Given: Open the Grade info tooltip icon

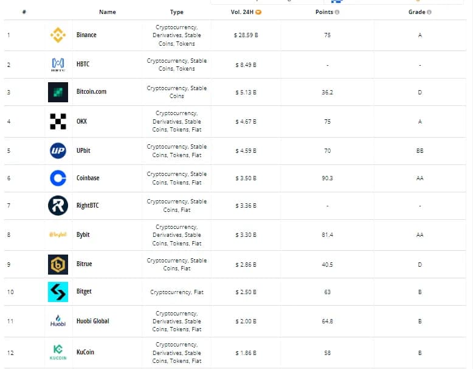Looking at the screenshot, I should click(x=429, y=12).
